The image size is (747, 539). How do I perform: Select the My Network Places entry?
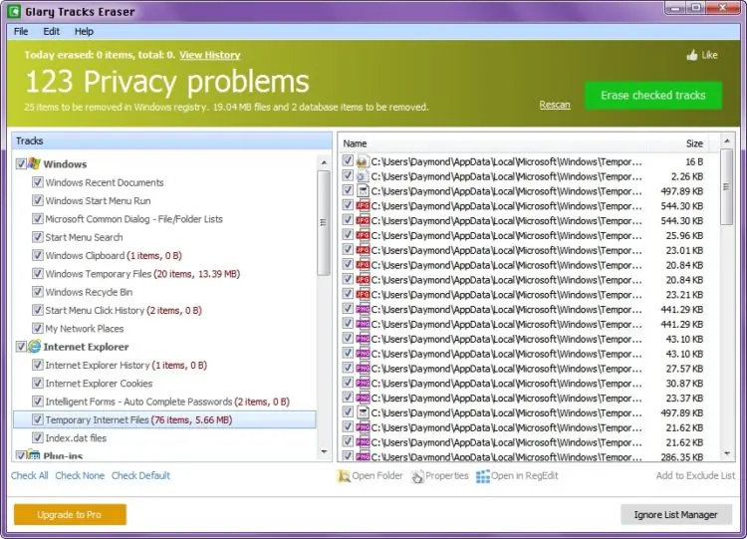tap(85, 329)
